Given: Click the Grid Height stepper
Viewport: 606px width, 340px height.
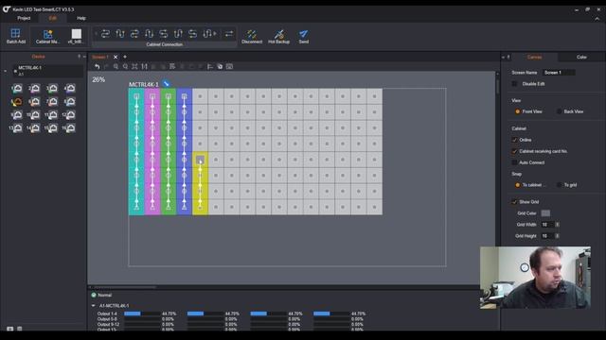Looking at the screenshot, I should pos(558,236).
